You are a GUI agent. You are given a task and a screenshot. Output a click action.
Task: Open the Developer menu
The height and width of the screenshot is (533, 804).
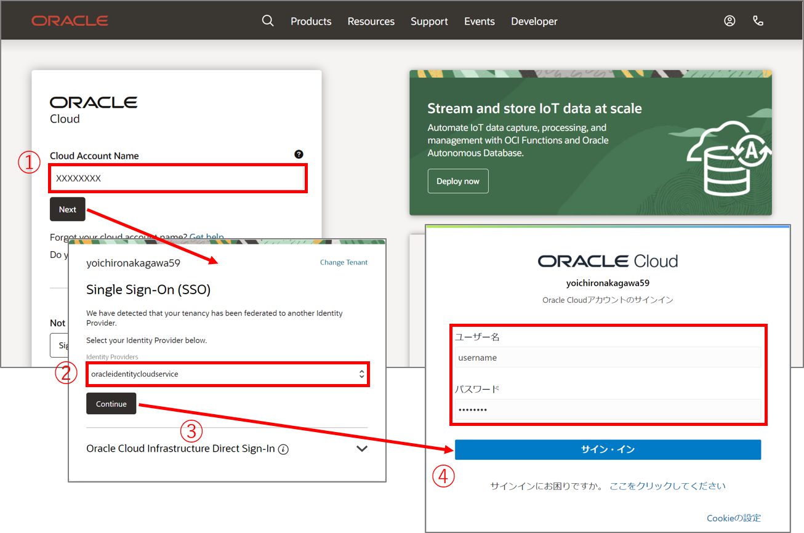[534, 21]
